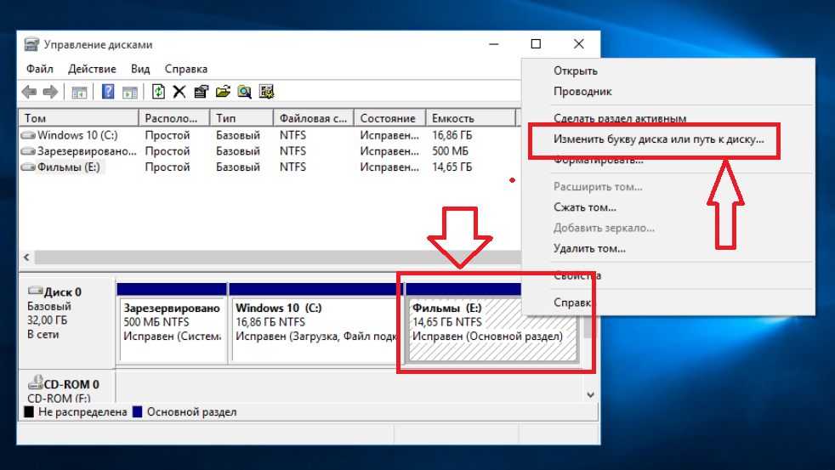Open the Вид menu
The width and height of the screenshot is (835, 470).
pyautogui.click(x=140, y=69)
